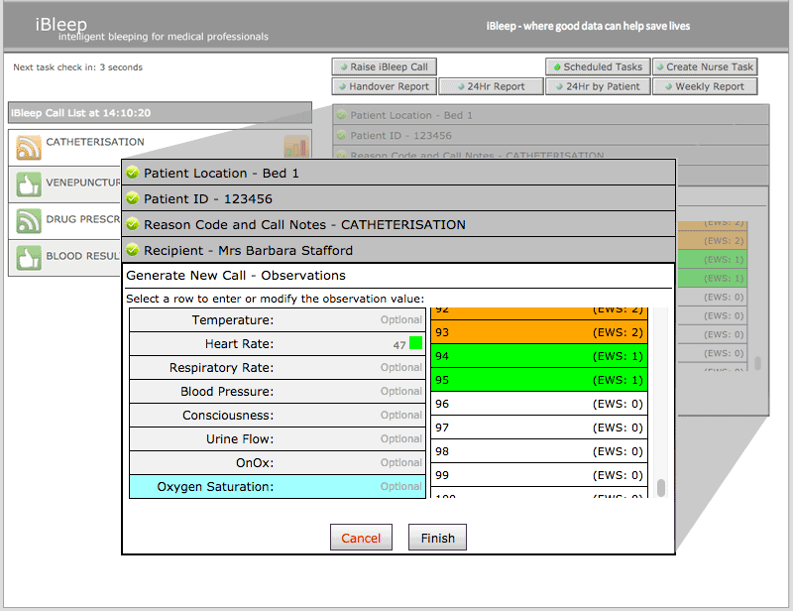Click the CATHETERISATION call feed icon
This screenshot has height=611, width=793.
(x=29, y=148)
